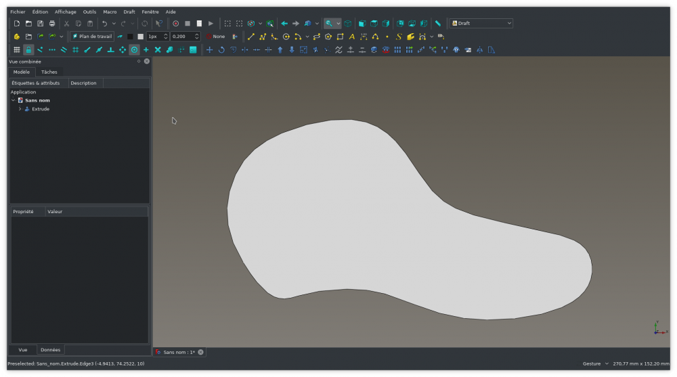The width and height of the screenshot is (677, 377).
Task: Select the Draft Circle tool
Action: tap(286, 37)
